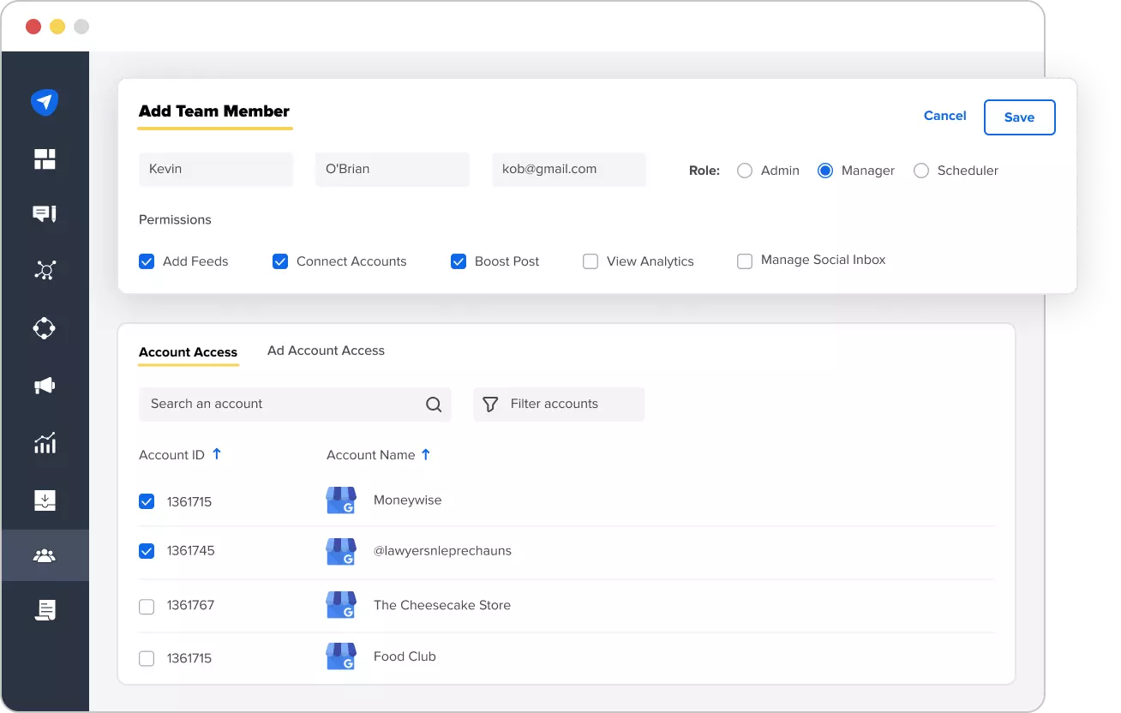Click the Cancel link
The width and height of the screenshot is (1121, 713).
point(944,116)
